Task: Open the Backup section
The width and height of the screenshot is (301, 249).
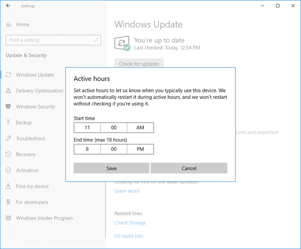Action: click(24, 123)
